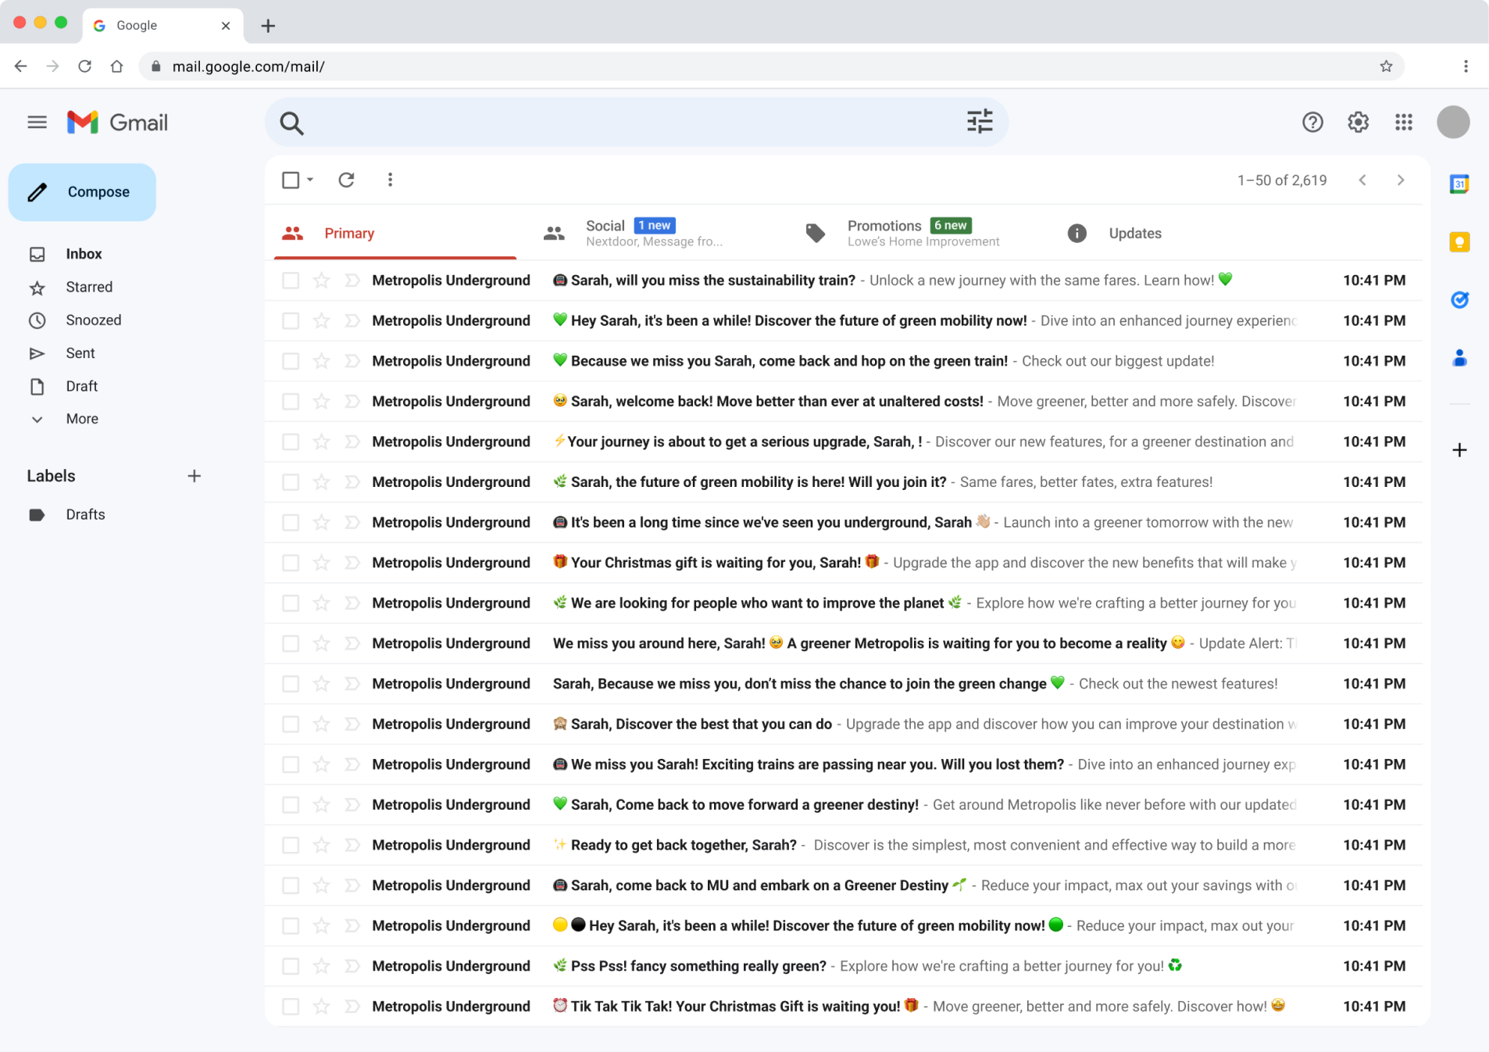Open Google Calendar side panel icon

pyautogui.click(x=1459, y=184)
